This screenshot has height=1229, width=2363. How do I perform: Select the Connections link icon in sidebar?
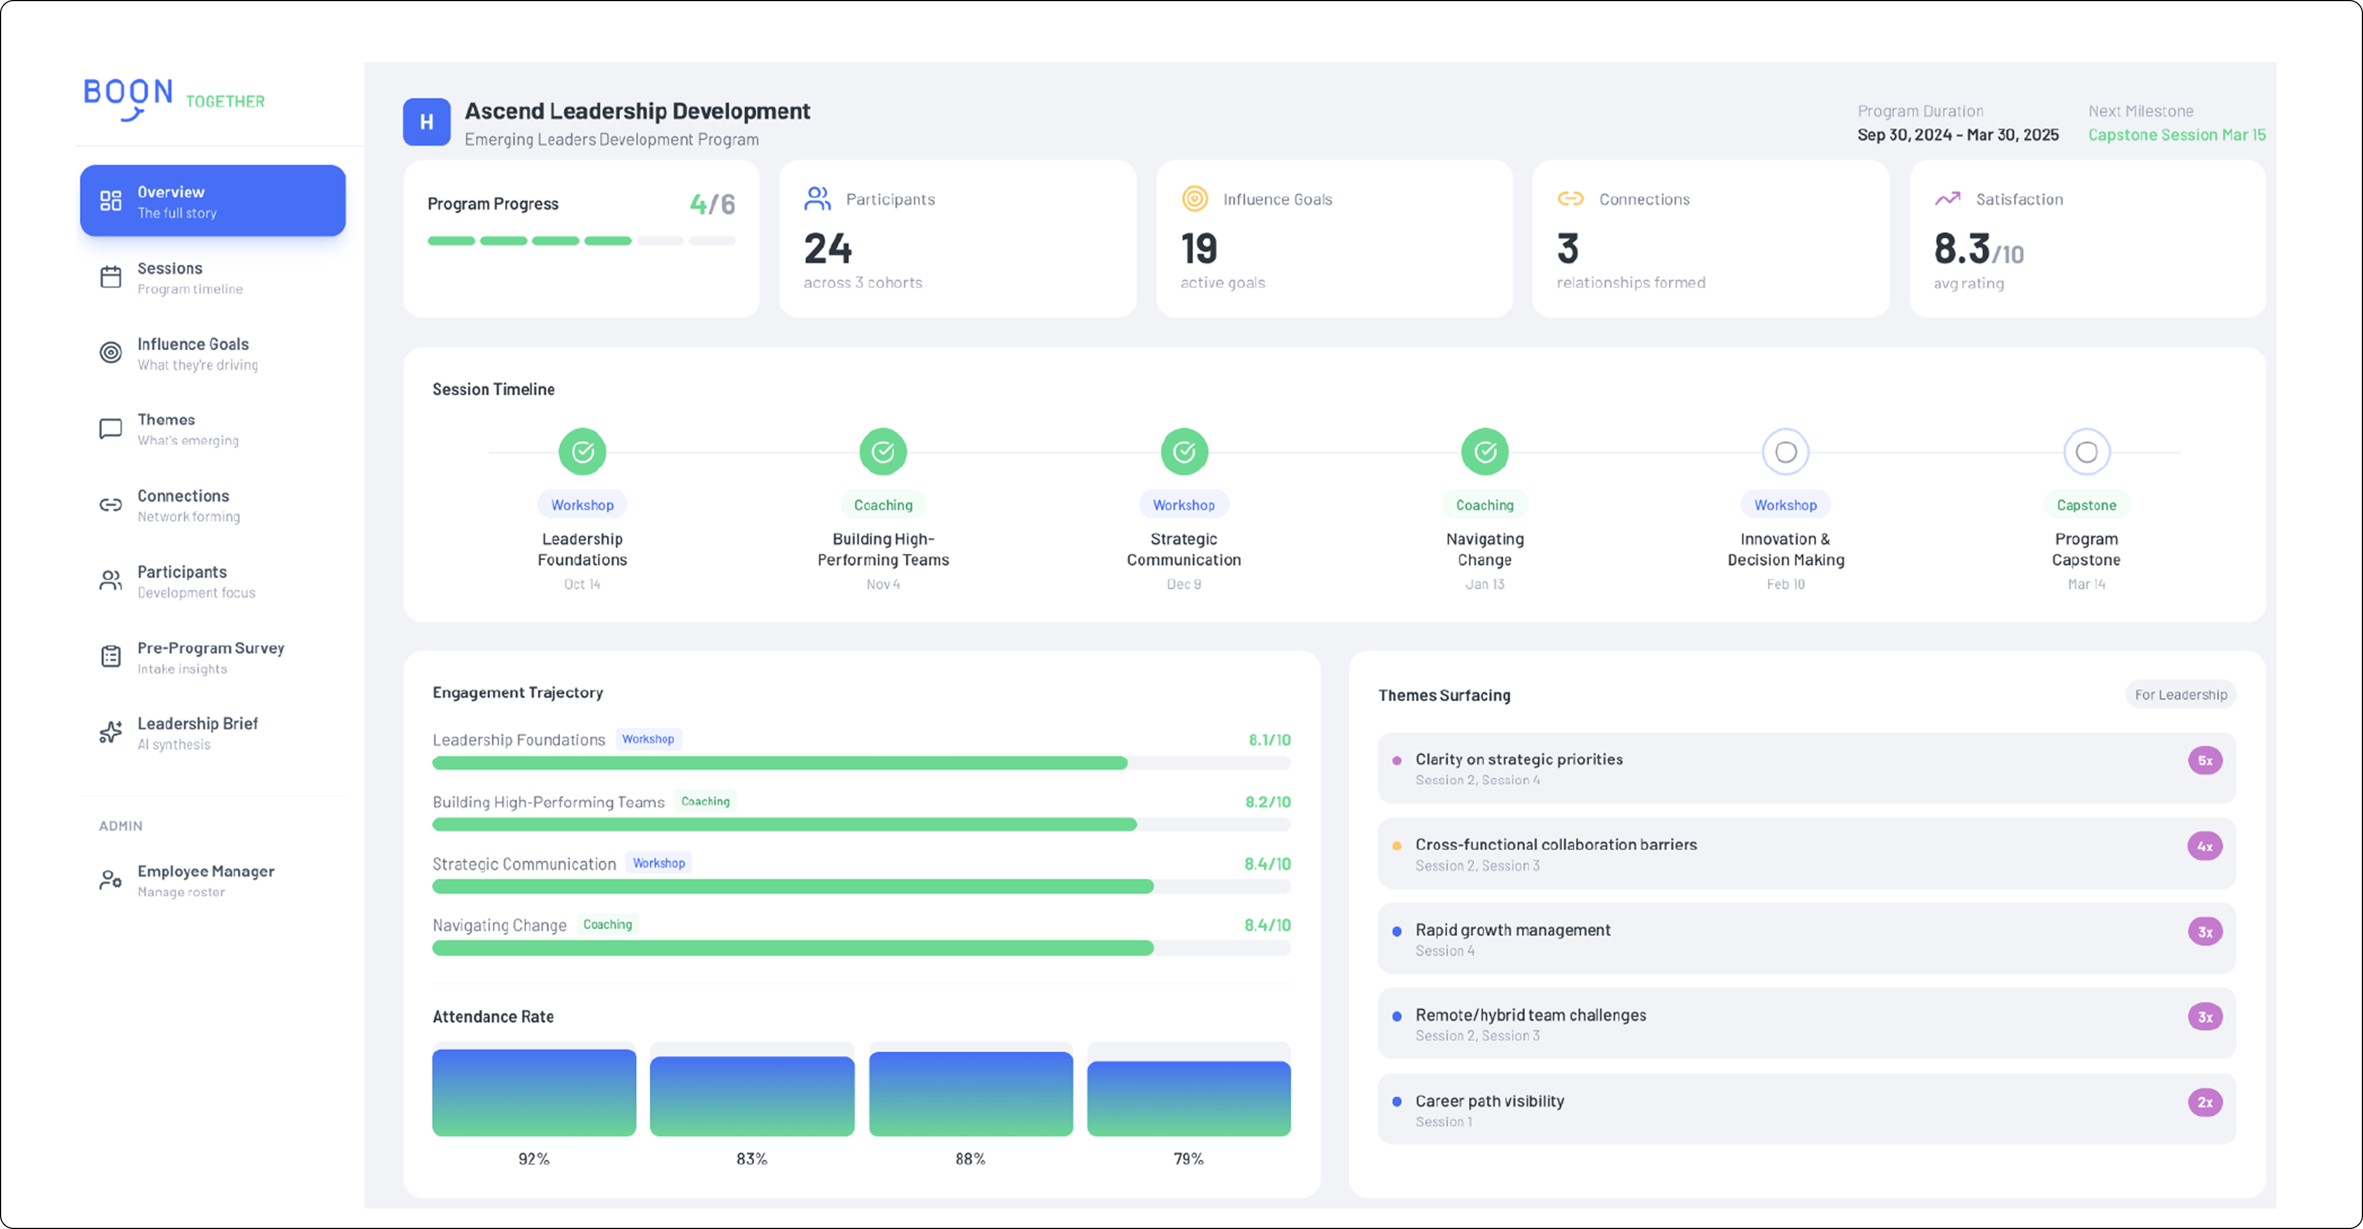(110, 506)
